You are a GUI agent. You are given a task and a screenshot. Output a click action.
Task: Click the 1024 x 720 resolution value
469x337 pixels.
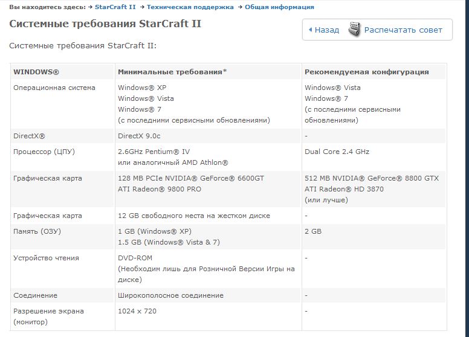tap(137, 311)
